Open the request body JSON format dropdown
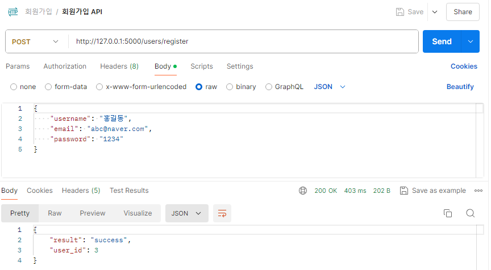The width and height of the screenshot is (491, 270). click(x=330, y=87)
